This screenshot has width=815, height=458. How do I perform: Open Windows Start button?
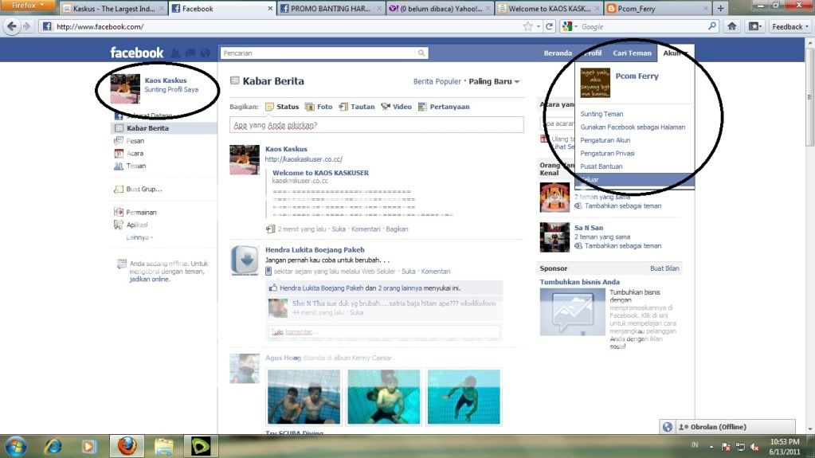click(16, 447)
